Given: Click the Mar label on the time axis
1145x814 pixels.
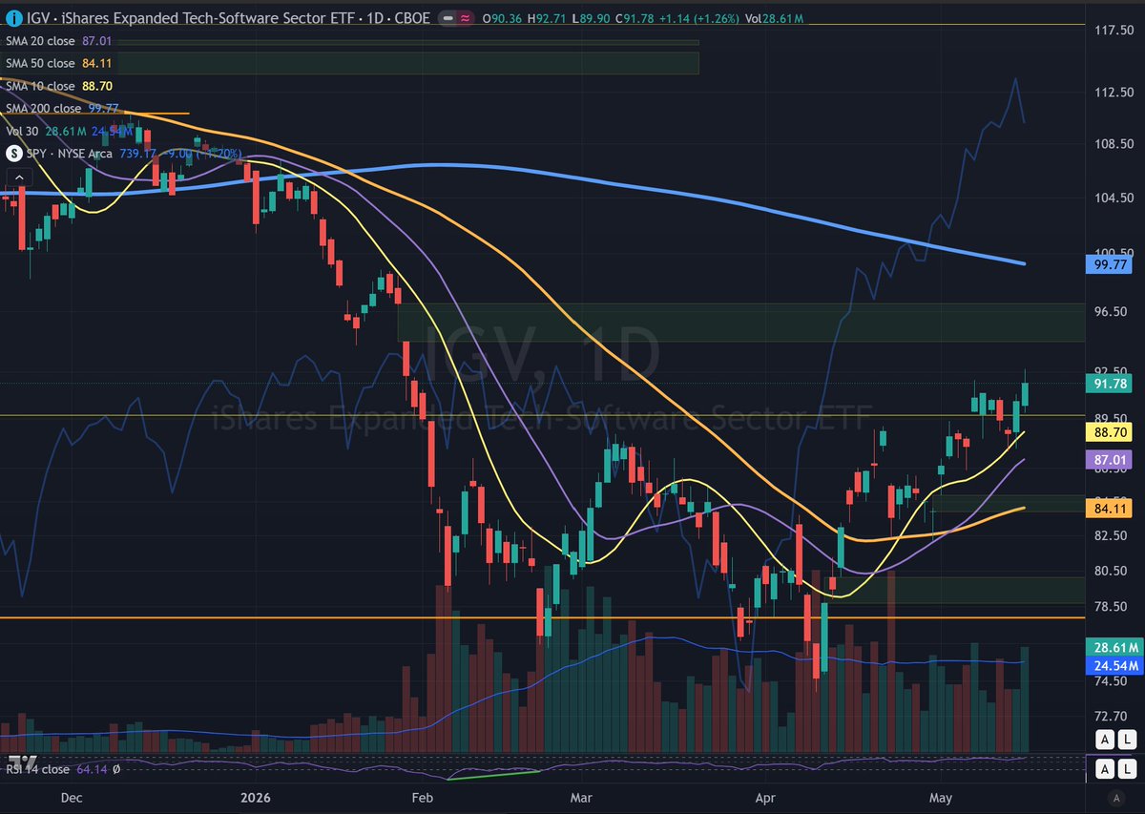Looking at the screenshot, I should pos(580,797).
